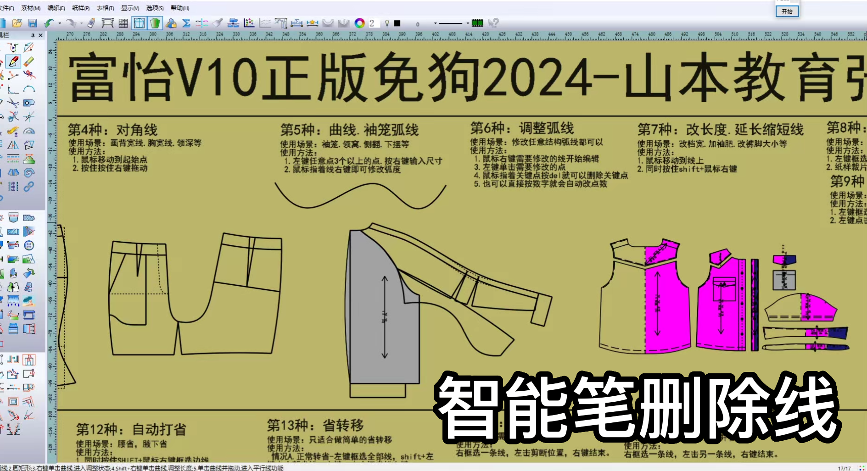Pin the toolbar panel
This screenshot has width=867, height=471.
tap(33, 35)
